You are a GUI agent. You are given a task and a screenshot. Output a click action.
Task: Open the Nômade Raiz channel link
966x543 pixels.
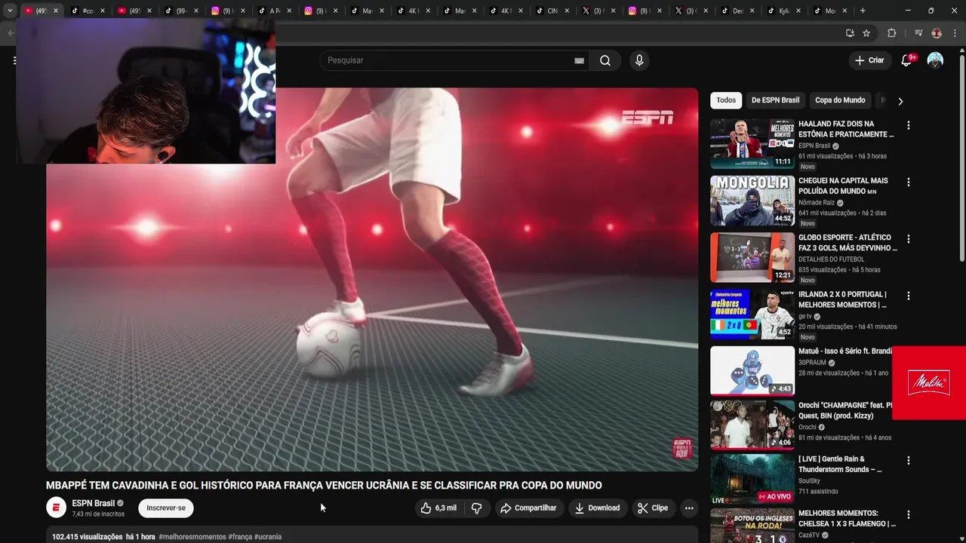(x=817, y=202)
